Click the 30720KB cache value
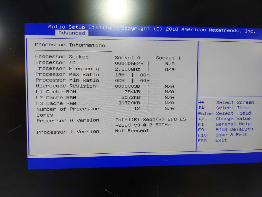The width and height of the screenshot is (262, 197). [129, 103]
